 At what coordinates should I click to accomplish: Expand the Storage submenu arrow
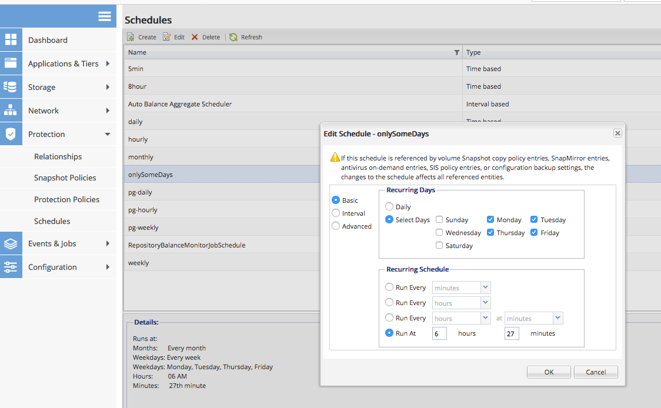(x=108, y=87)
